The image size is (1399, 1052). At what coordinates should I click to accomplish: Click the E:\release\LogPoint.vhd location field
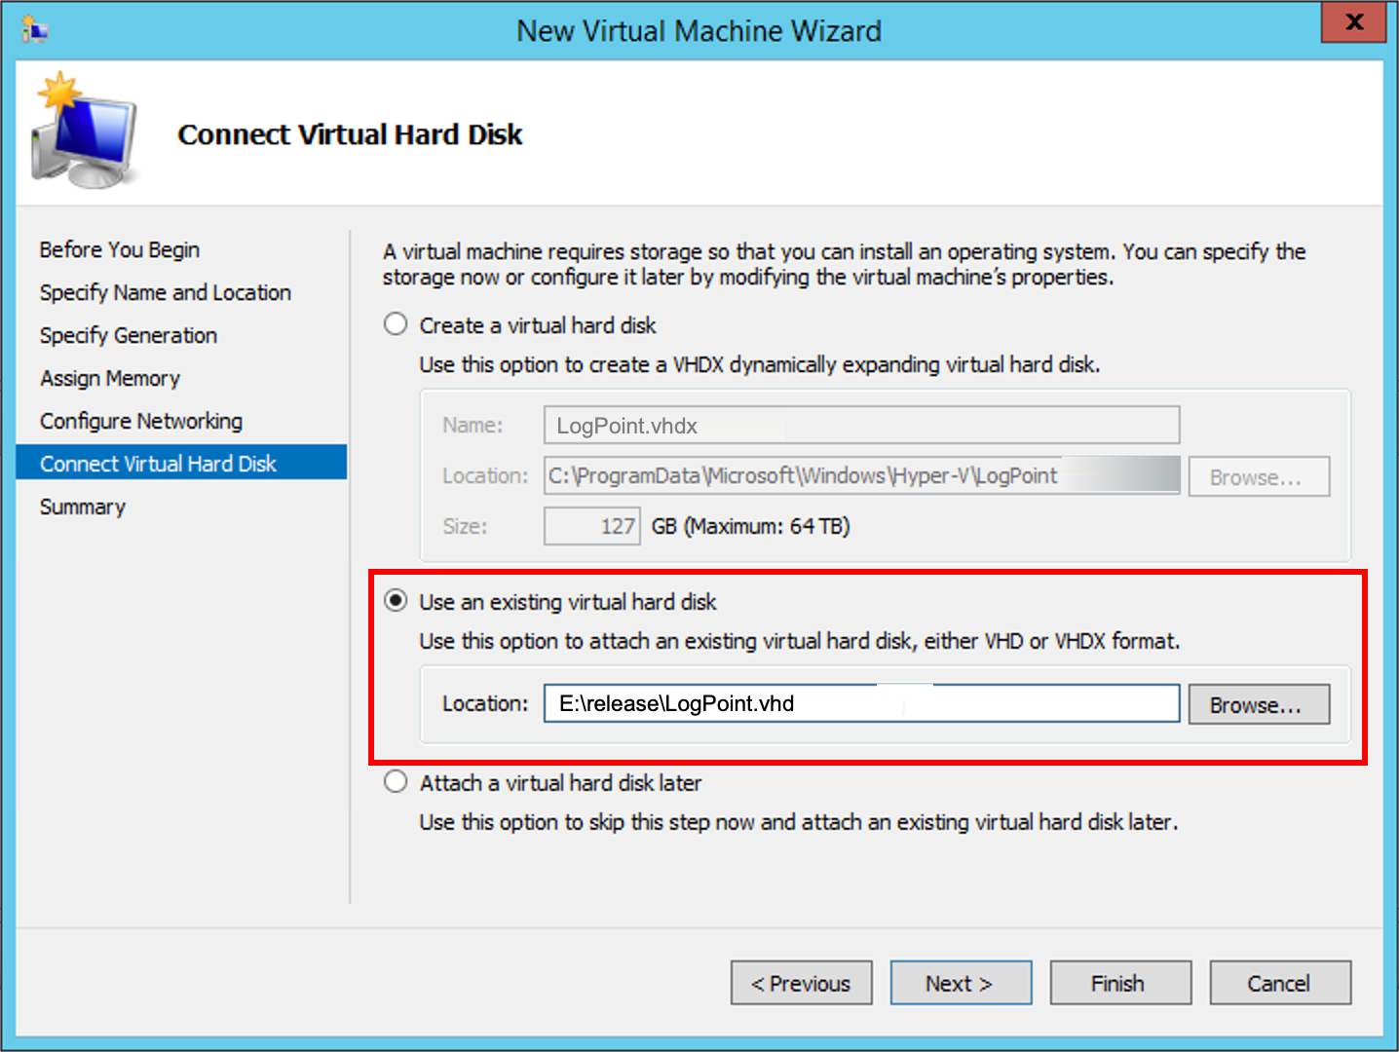click(860, 703)
